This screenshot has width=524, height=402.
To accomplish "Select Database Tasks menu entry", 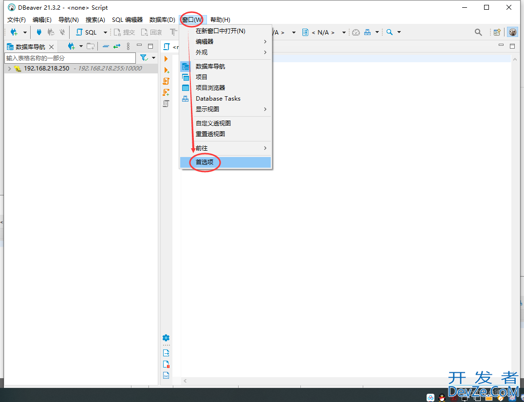I will [218, 99].
